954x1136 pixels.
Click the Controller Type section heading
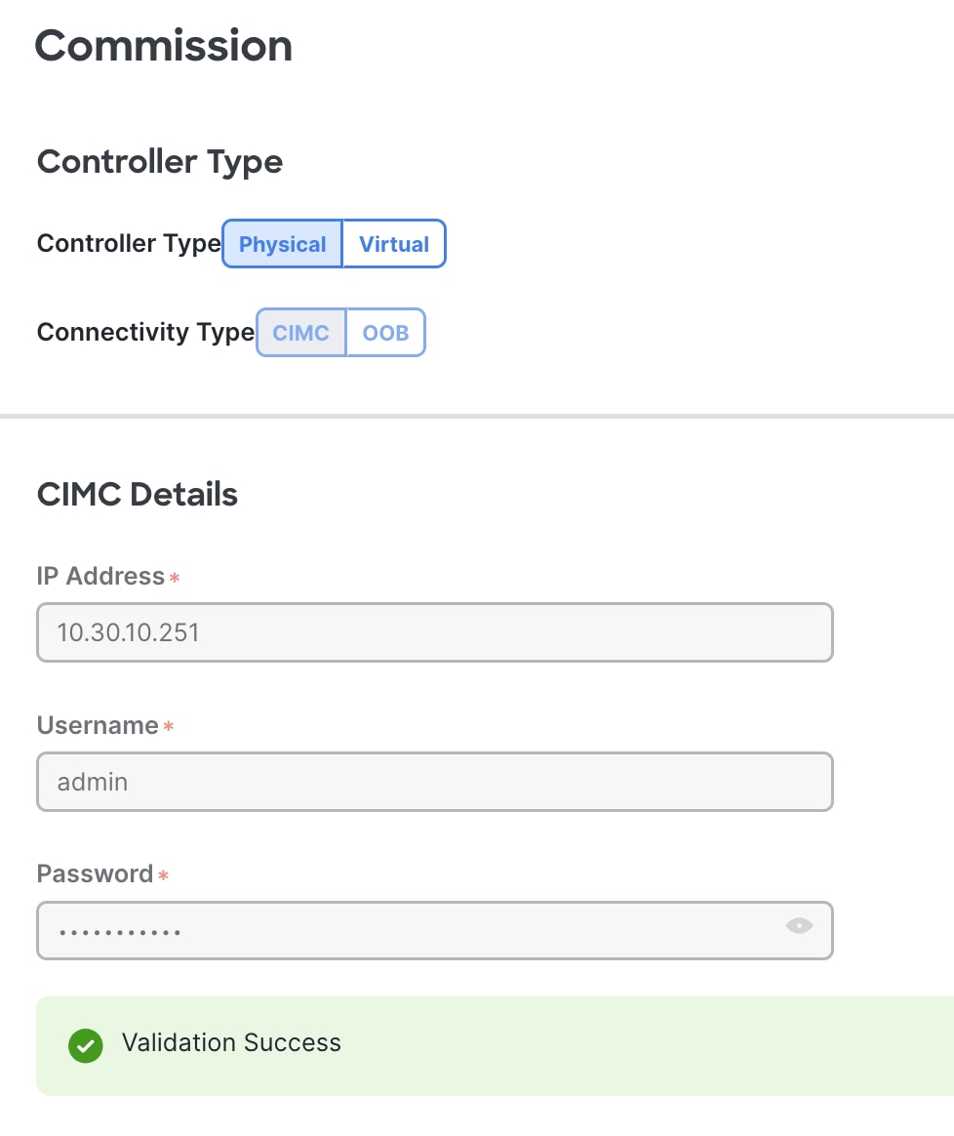point(159,161)
